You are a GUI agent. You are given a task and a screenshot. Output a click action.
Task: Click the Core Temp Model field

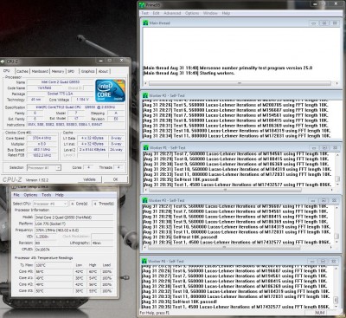pyautogui.click(x=74, y=217)
